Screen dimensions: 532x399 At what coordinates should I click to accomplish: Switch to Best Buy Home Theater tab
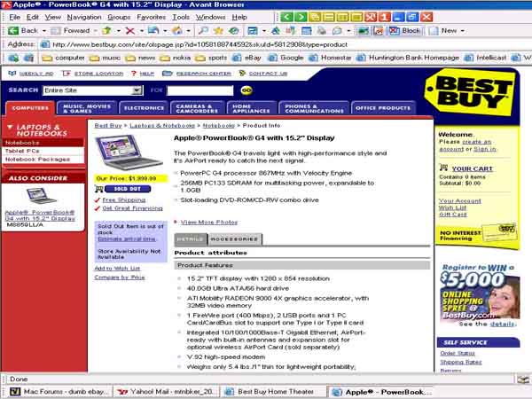273,392
